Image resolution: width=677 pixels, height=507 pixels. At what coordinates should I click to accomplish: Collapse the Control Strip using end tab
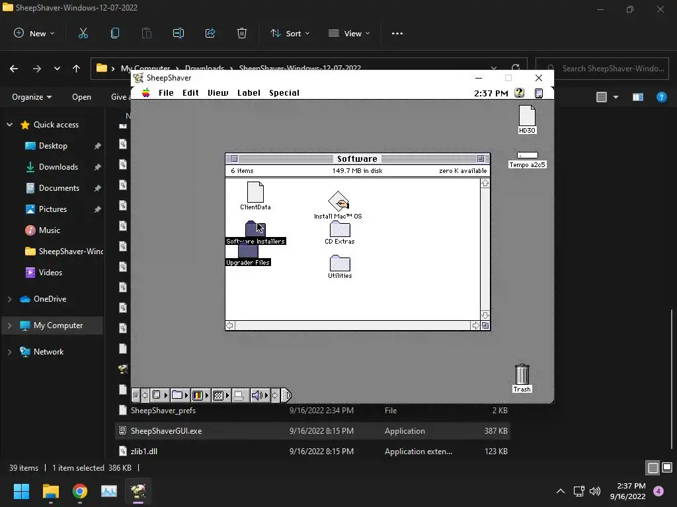point(287,395)
